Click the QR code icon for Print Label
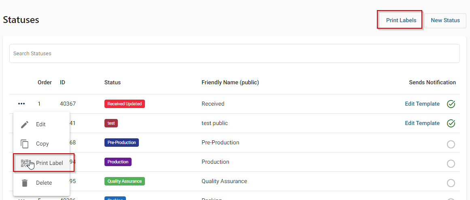This screenshot has width=470, height=200. coord(25,163)
